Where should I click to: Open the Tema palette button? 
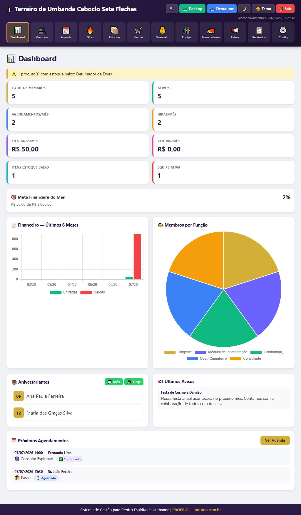(263, 9)
